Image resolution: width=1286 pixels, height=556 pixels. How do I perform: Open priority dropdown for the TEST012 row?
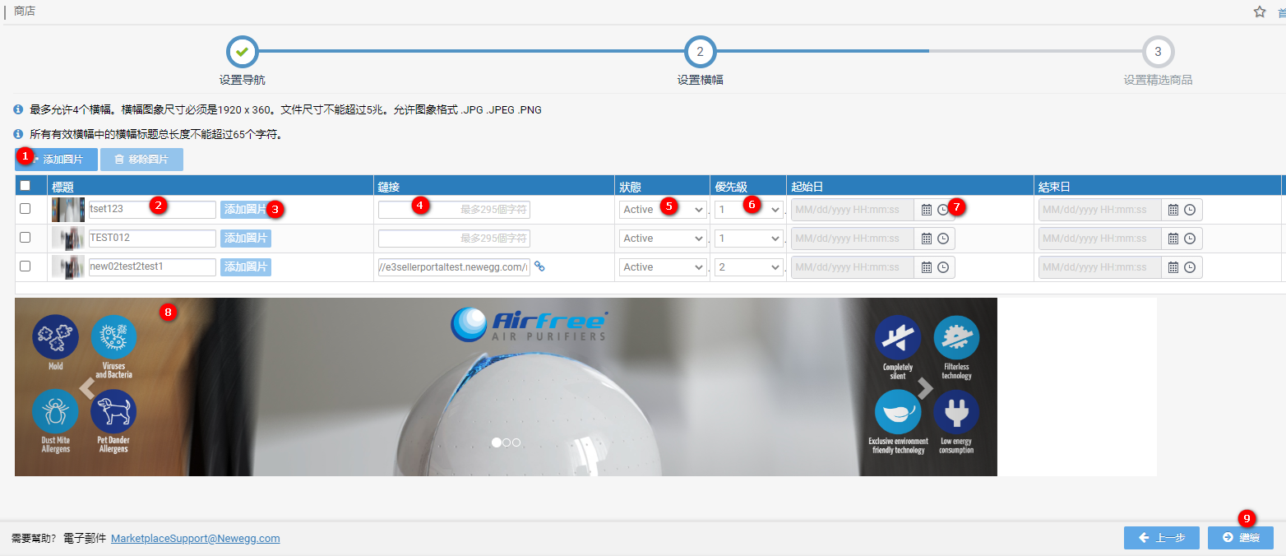749,239
